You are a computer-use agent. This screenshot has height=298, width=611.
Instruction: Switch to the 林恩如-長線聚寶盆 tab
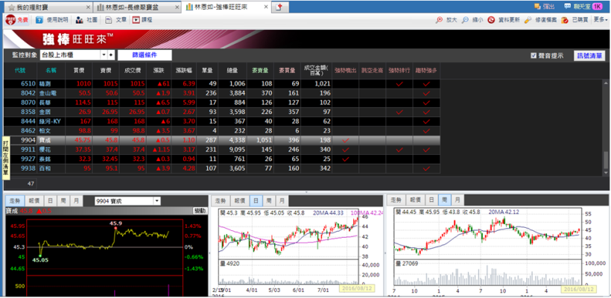(138, 7)
